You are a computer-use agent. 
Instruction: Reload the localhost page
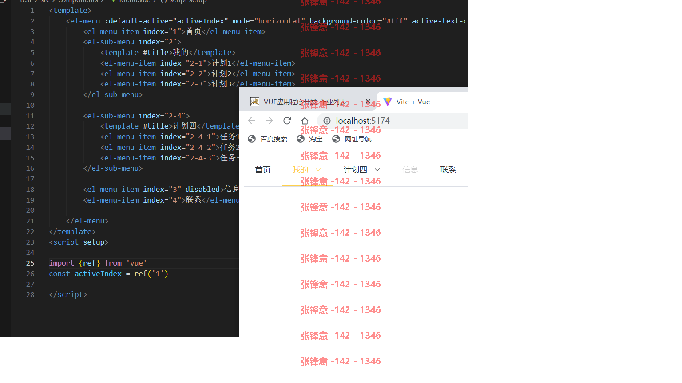click(287, 121)
